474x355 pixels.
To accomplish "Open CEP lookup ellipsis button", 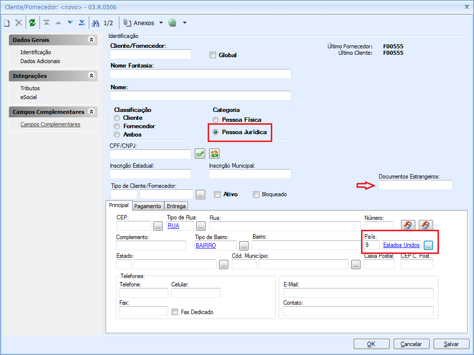I will coord(158,226).
